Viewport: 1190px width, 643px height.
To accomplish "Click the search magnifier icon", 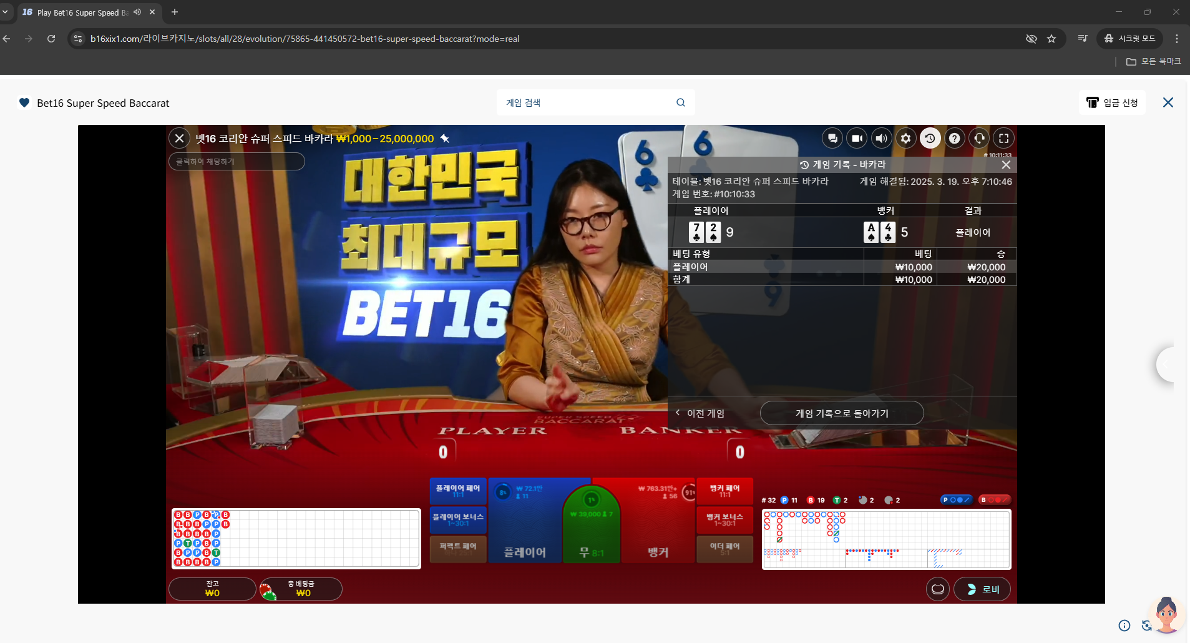I will tap(681, 102).
